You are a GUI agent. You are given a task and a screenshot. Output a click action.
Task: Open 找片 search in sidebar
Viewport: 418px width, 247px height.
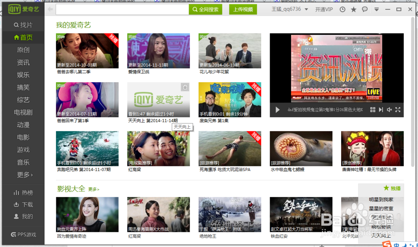(x=23, y=25)
